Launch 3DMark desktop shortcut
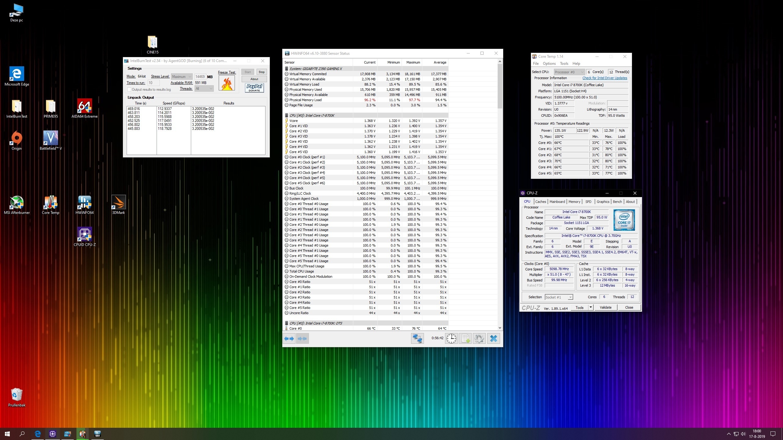This screenshot has width=783, height=440. tap(118, 205)
